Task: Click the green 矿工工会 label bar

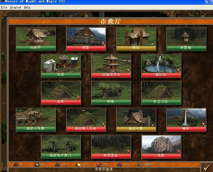Action: [161, 102]
